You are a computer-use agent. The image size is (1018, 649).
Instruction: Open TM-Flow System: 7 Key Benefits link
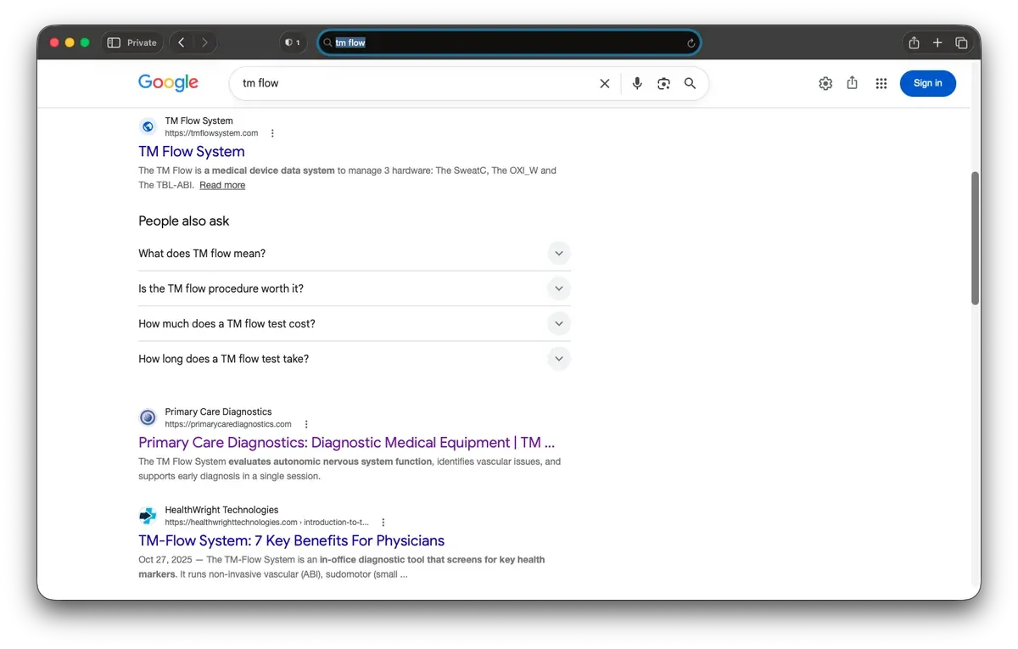(x=291, y=541)
